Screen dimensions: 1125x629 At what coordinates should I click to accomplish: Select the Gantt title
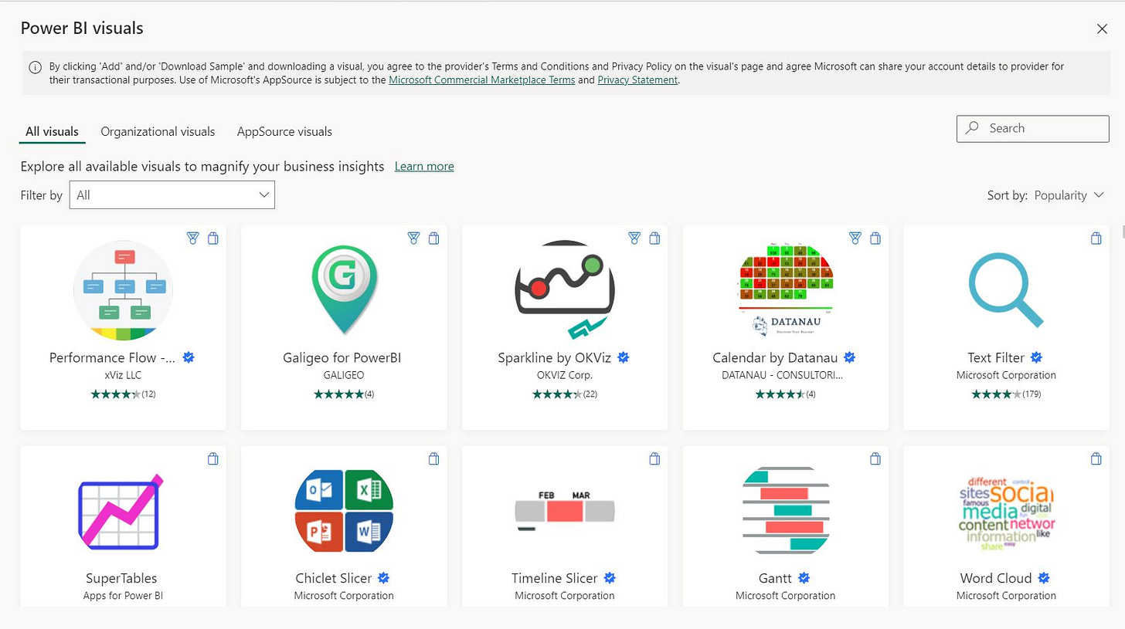(x=775, y=578)
